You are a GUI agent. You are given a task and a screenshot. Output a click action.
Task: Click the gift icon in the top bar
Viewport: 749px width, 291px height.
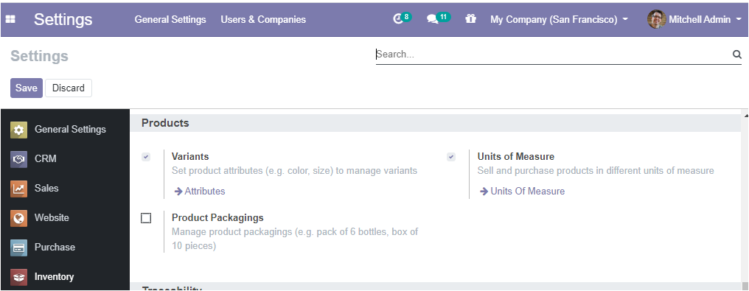[471, 19]
